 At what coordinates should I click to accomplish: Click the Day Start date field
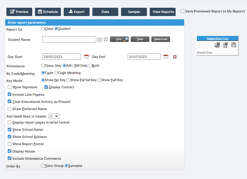62,57
